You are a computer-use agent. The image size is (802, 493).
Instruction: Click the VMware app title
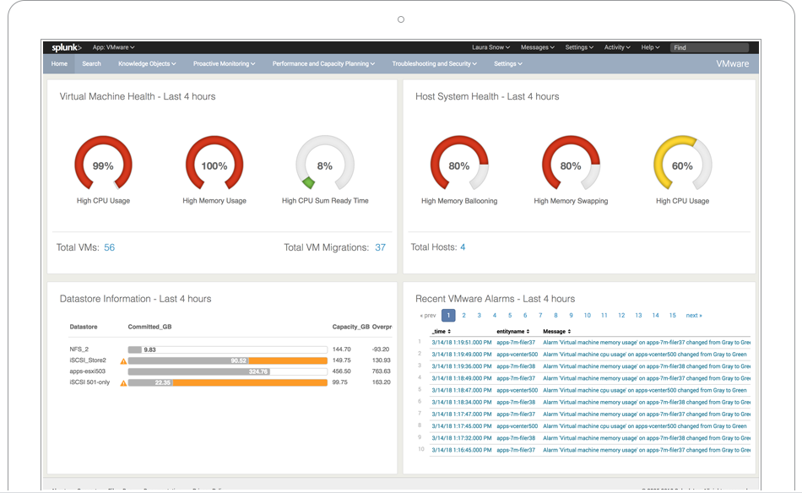point(733,64)
